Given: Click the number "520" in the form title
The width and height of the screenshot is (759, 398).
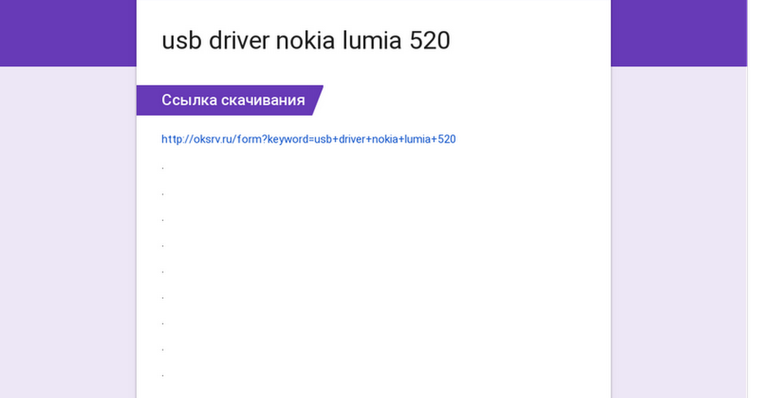Looking at the screenshot, I should point(429,41).
